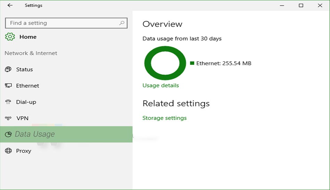Screen dimensions: 330x190
Task: Minimize the Settings window
Action: coord(282,6)
